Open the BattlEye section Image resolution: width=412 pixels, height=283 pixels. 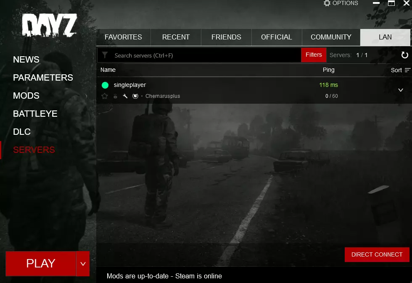35,114
